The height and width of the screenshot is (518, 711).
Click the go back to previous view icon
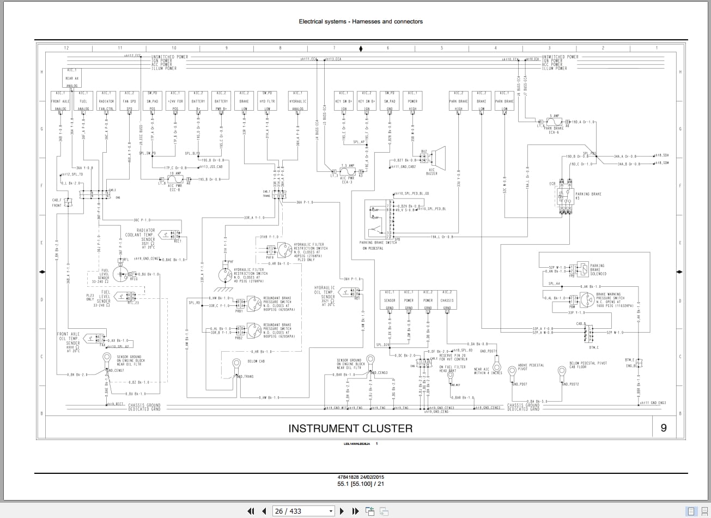click(x=370, y=511)
